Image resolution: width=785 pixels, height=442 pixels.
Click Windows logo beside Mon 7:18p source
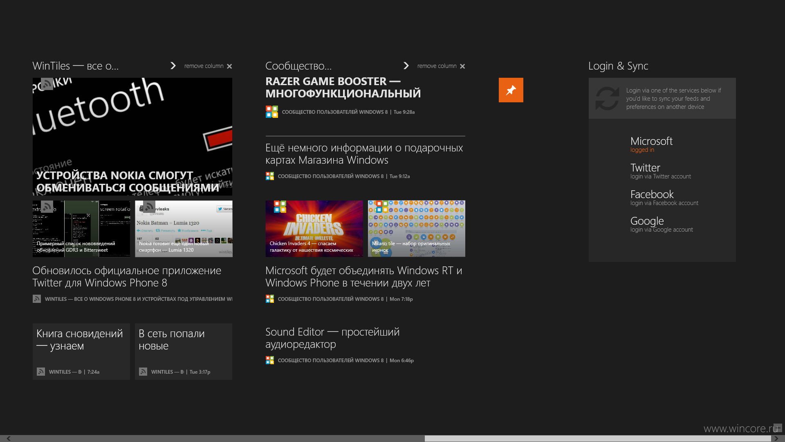coord(270,299)
